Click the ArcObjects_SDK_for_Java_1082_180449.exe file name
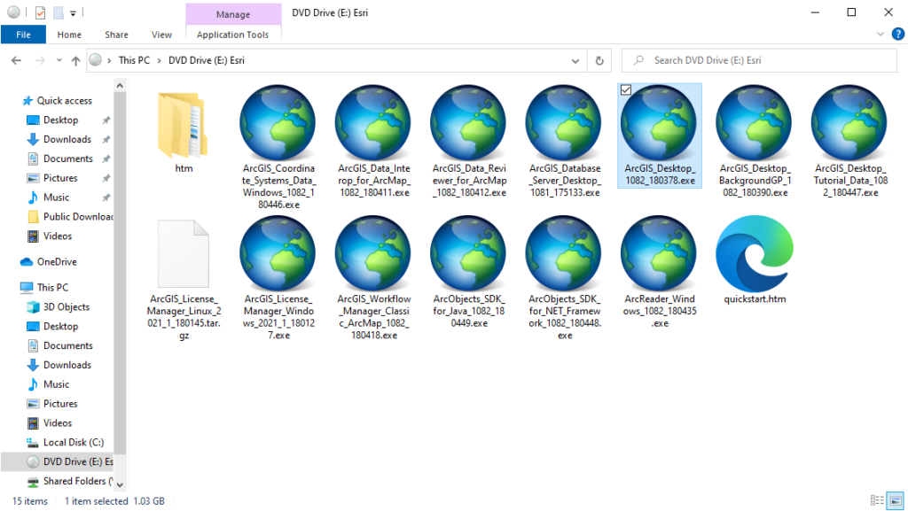 pos(469,311)
